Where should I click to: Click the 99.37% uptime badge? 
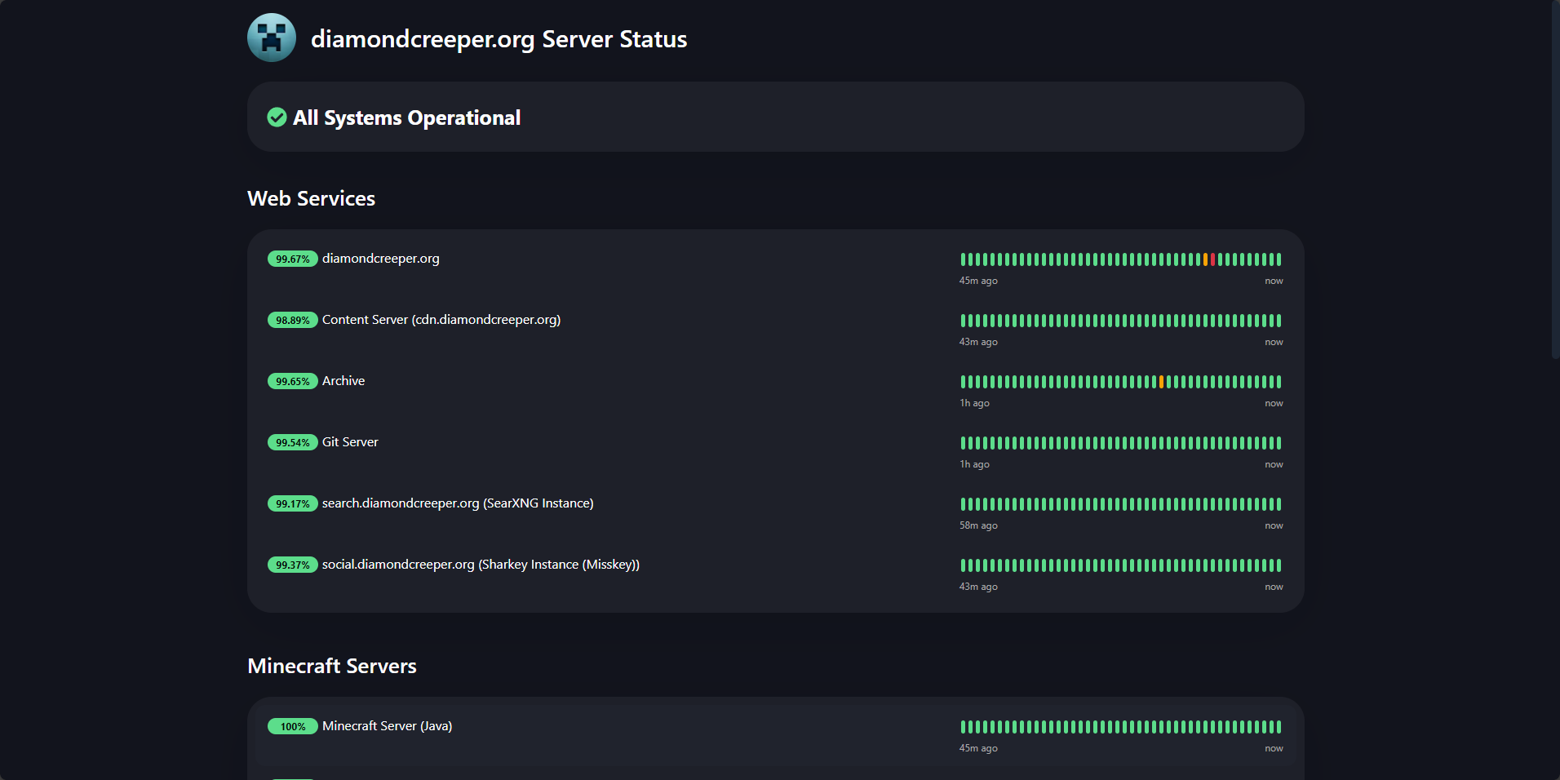coord(292,565)
